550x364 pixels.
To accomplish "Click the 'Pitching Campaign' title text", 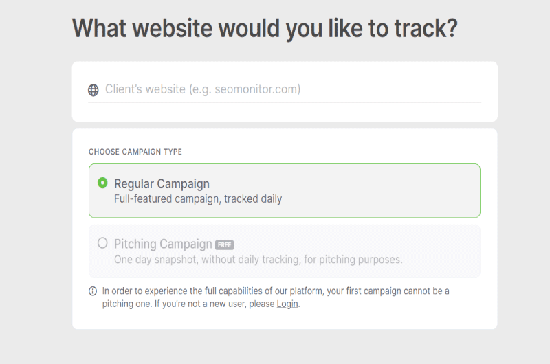I will pos(163,244).
